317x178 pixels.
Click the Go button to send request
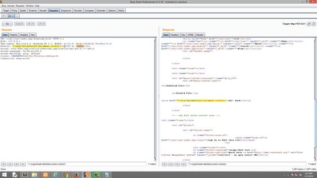7,24
